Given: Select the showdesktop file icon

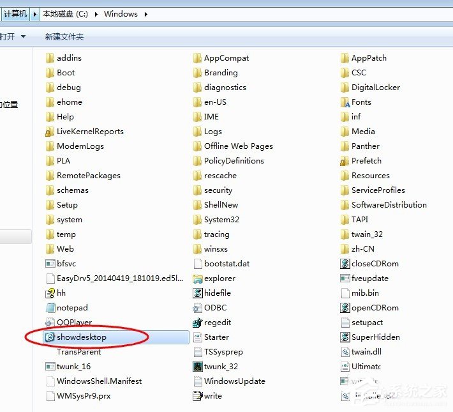Looking at the screenshot, I should 50,337.
